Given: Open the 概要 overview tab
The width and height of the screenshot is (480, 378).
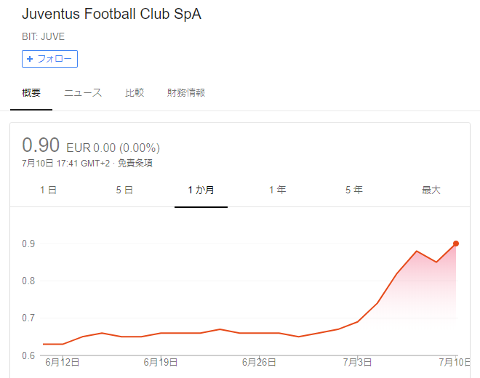Looking at the screenshot, I should (x=31, y=92).
